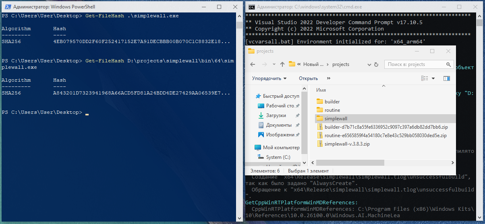
Task: Select the simplewall folder row
Action: [x=385, y=118]
